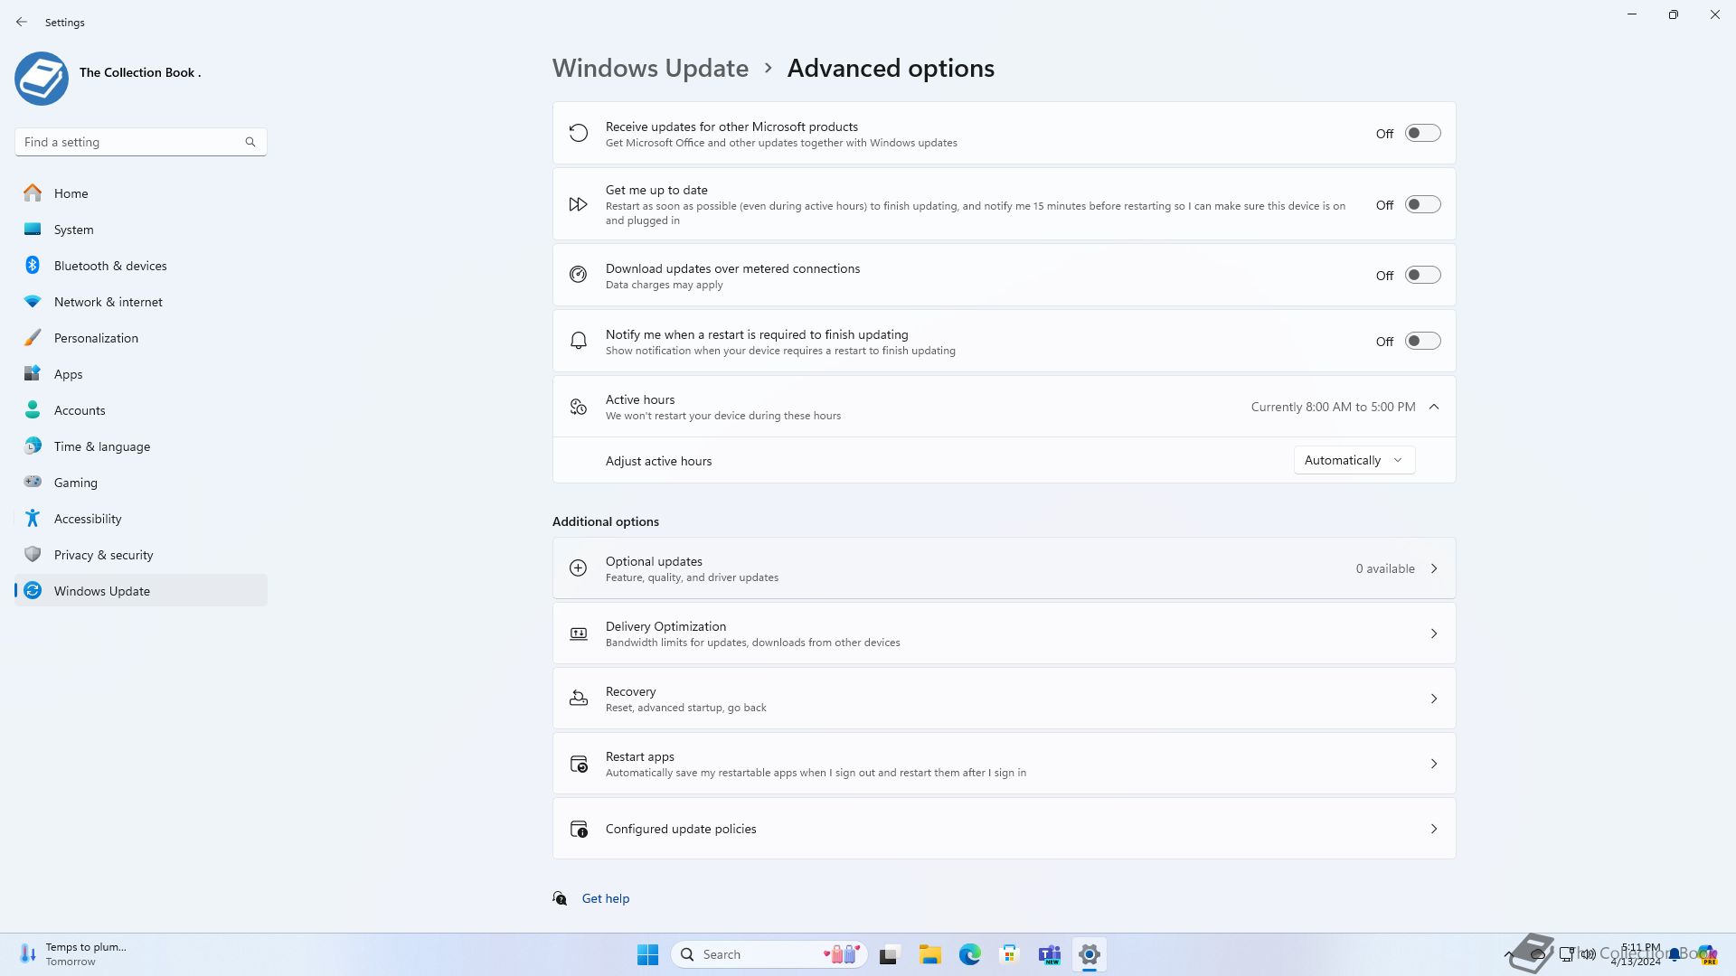Click the System monitor icon in sidebar
Screen dimensions: 1736x976
[x=33, y=229]
